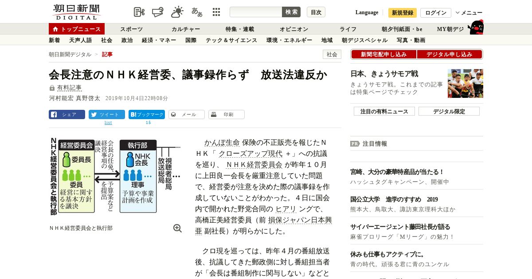Open the MY朝デジ tab

[450, 29]
